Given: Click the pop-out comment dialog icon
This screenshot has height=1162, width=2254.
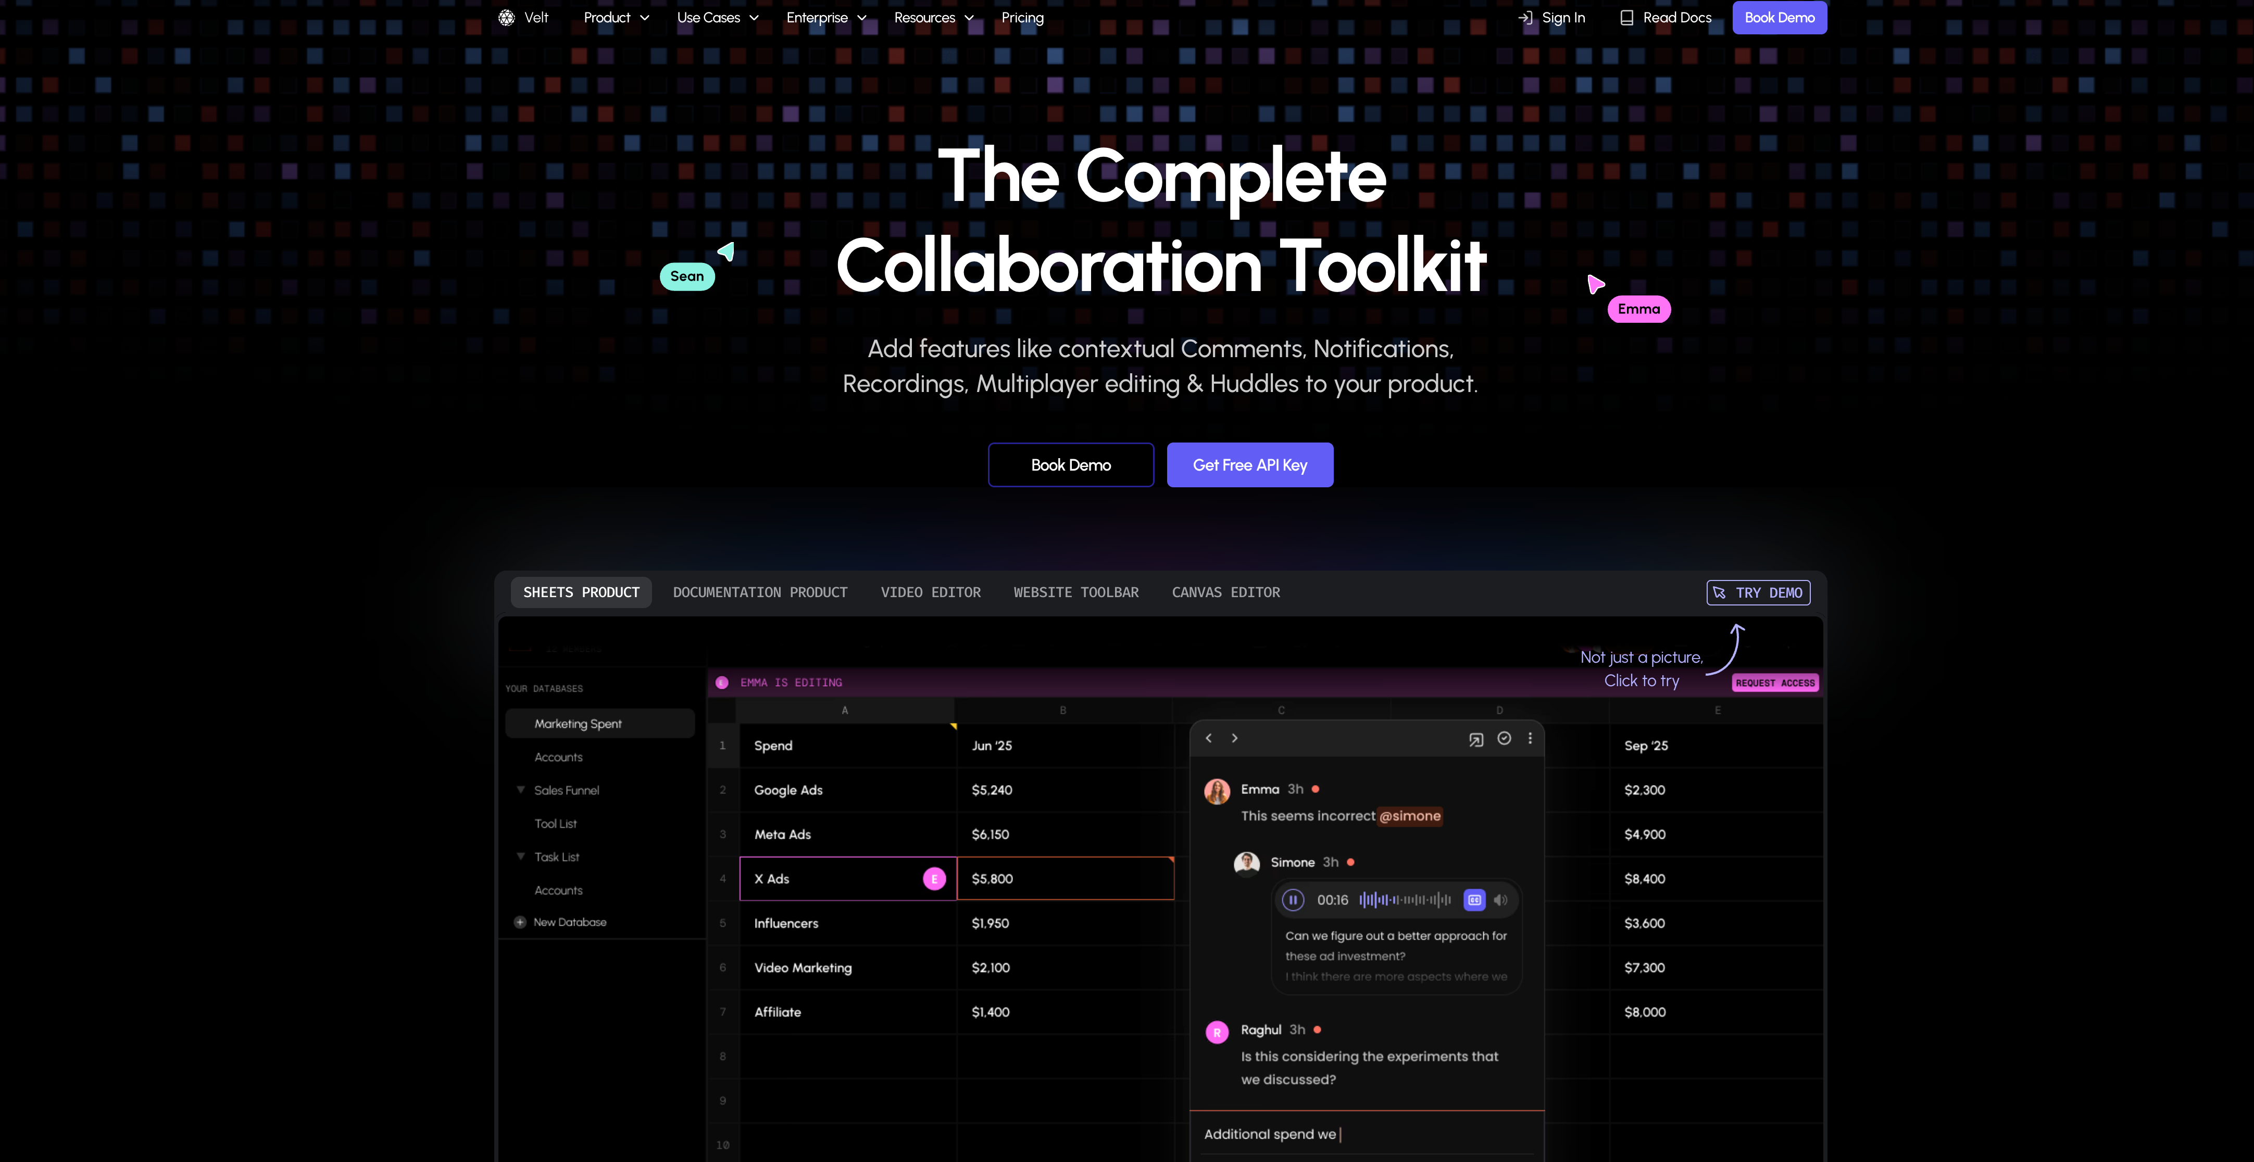Looking at the screenshot, I should (1476, 739).
